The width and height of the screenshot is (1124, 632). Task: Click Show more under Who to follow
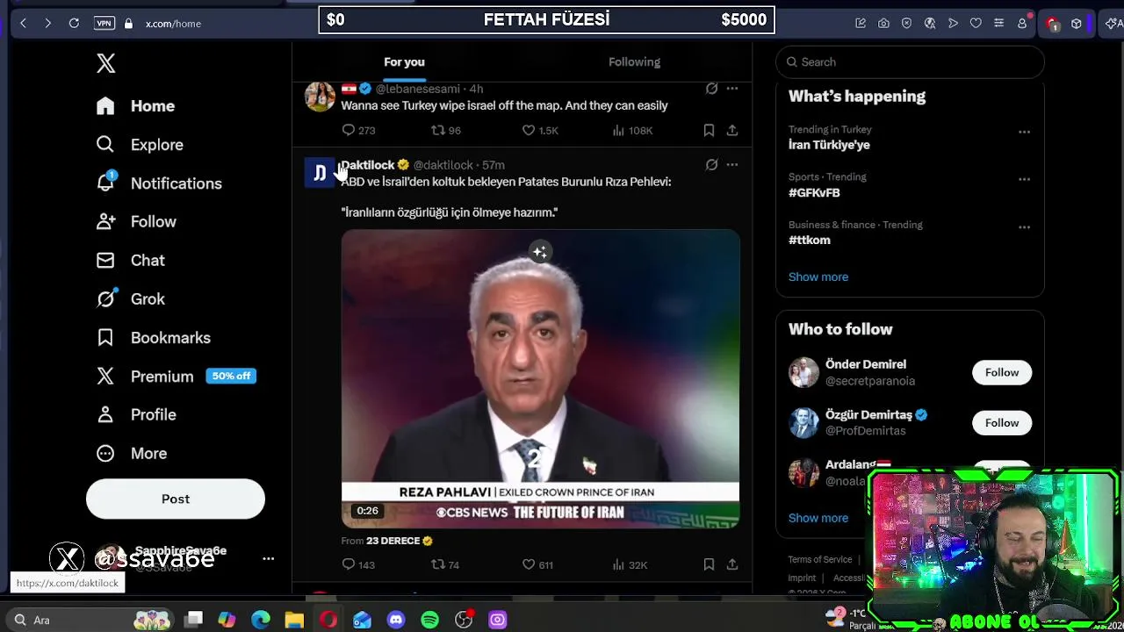(x=818, y=518)
